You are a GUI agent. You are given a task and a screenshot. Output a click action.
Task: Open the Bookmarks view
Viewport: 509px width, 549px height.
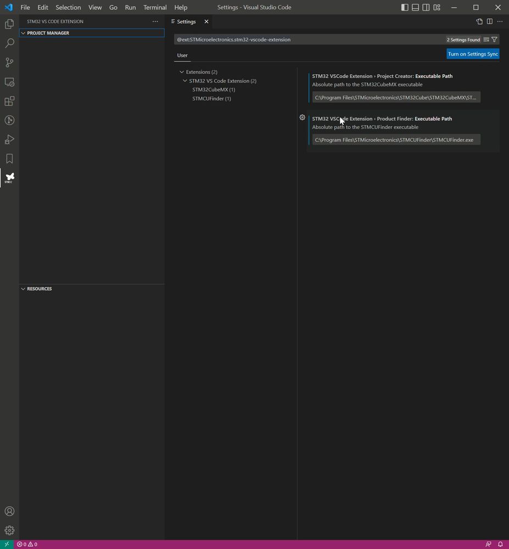(x=9, y=159)
